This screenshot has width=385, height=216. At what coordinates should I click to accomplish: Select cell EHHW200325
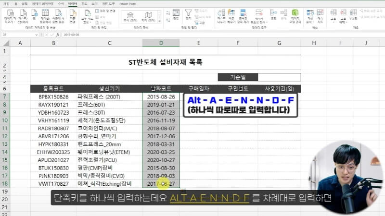53,152
